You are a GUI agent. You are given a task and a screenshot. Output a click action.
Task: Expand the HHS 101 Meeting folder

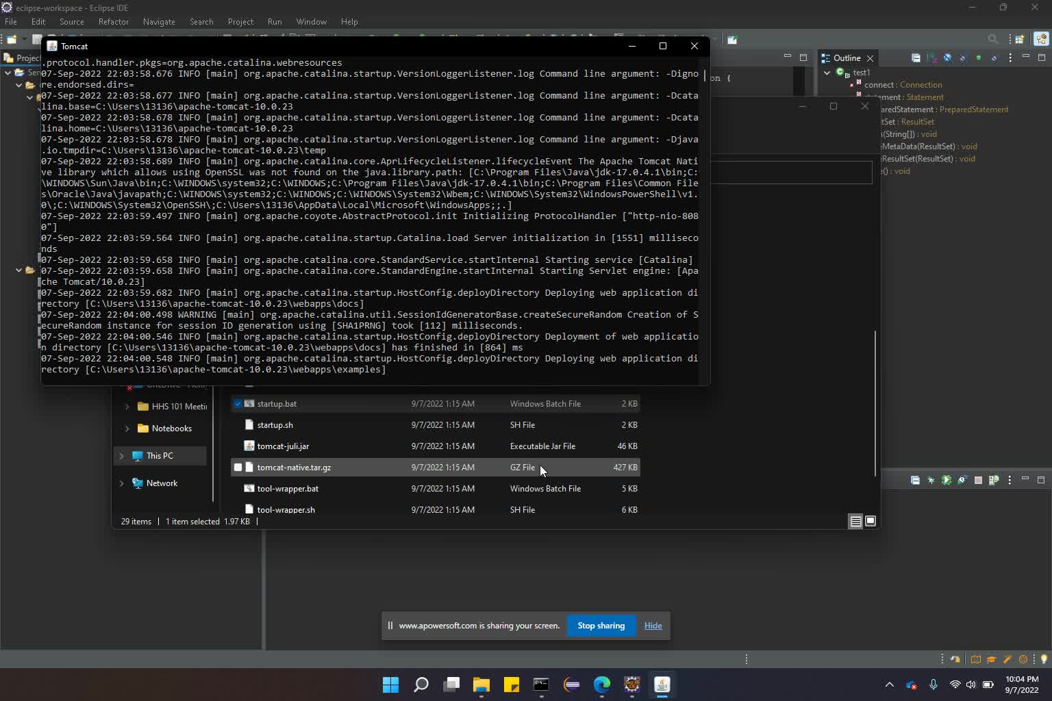[x=127, y=407]
